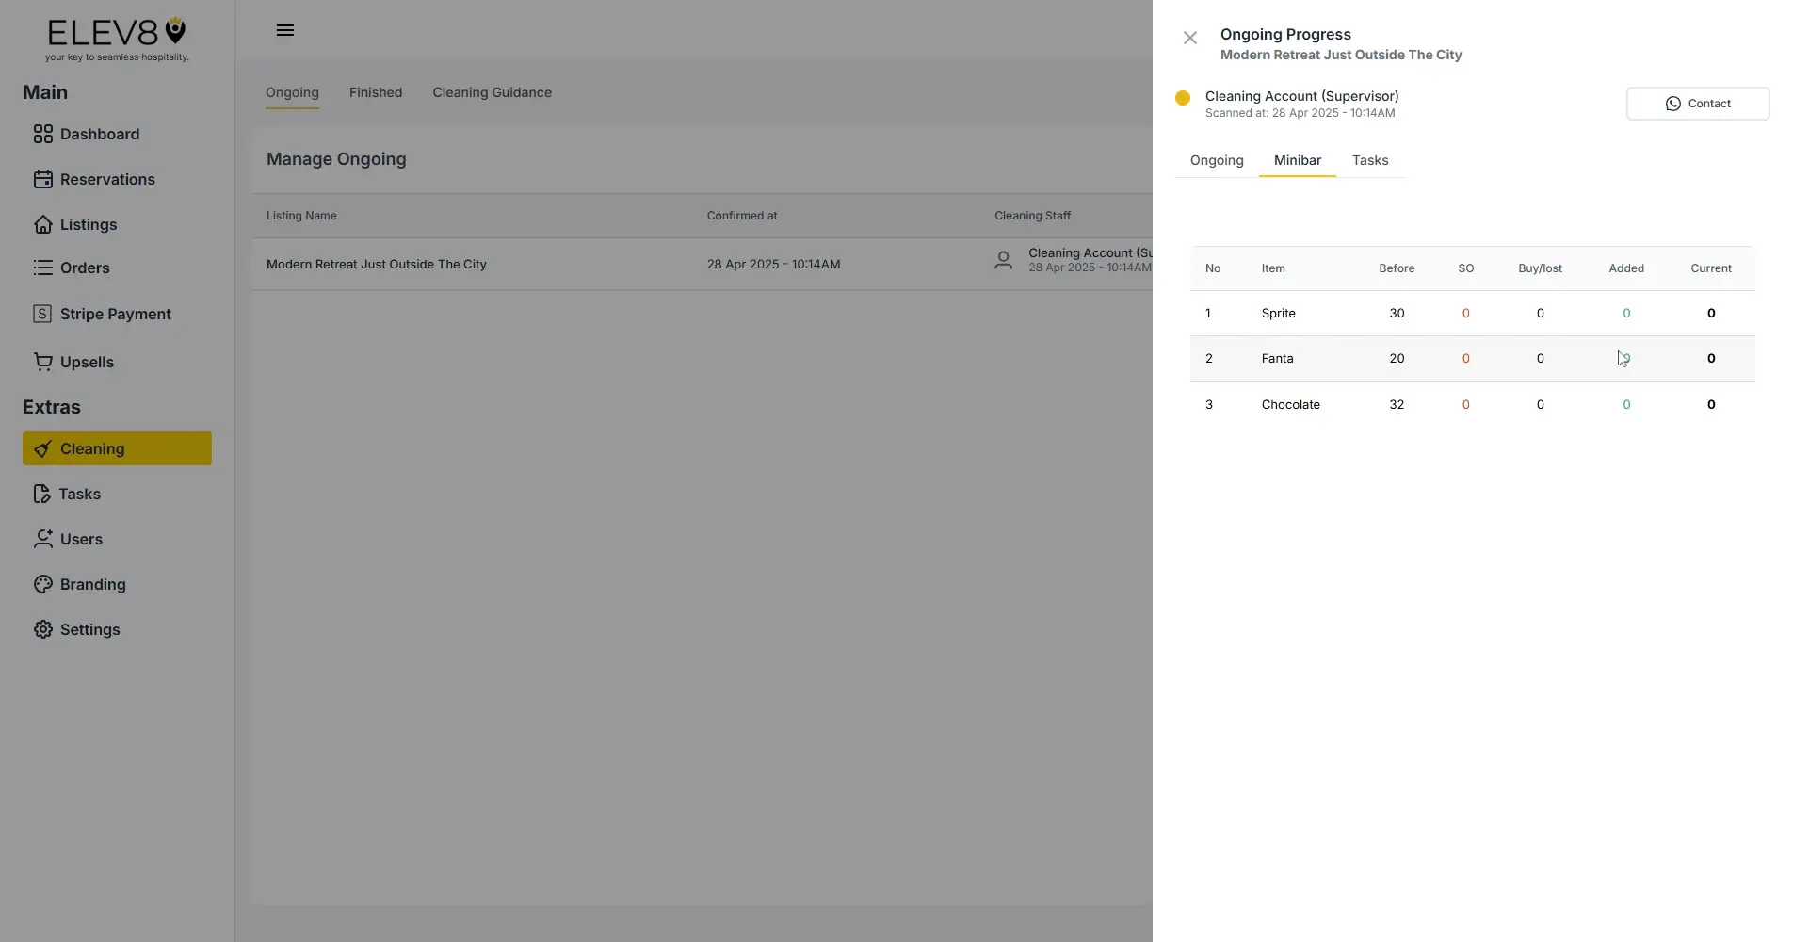1793x942 pixels.
Task: Open Stripe Payment icon in sidebar
Action: tap(42, 314)
